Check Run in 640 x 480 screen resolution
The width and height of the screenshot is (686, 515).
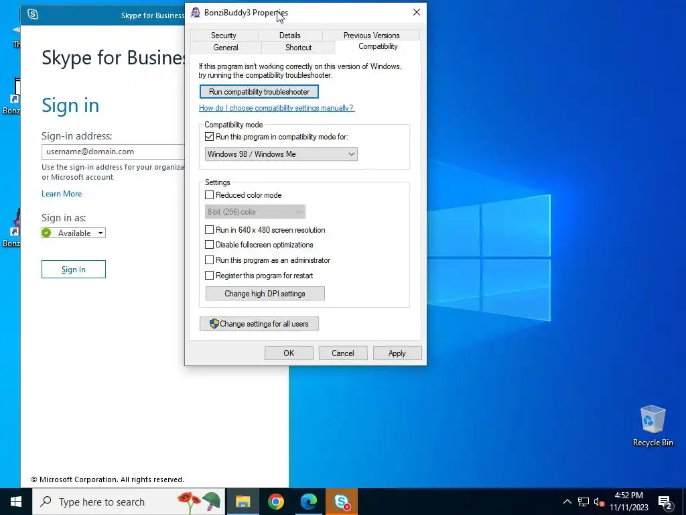tap(209, 230)
